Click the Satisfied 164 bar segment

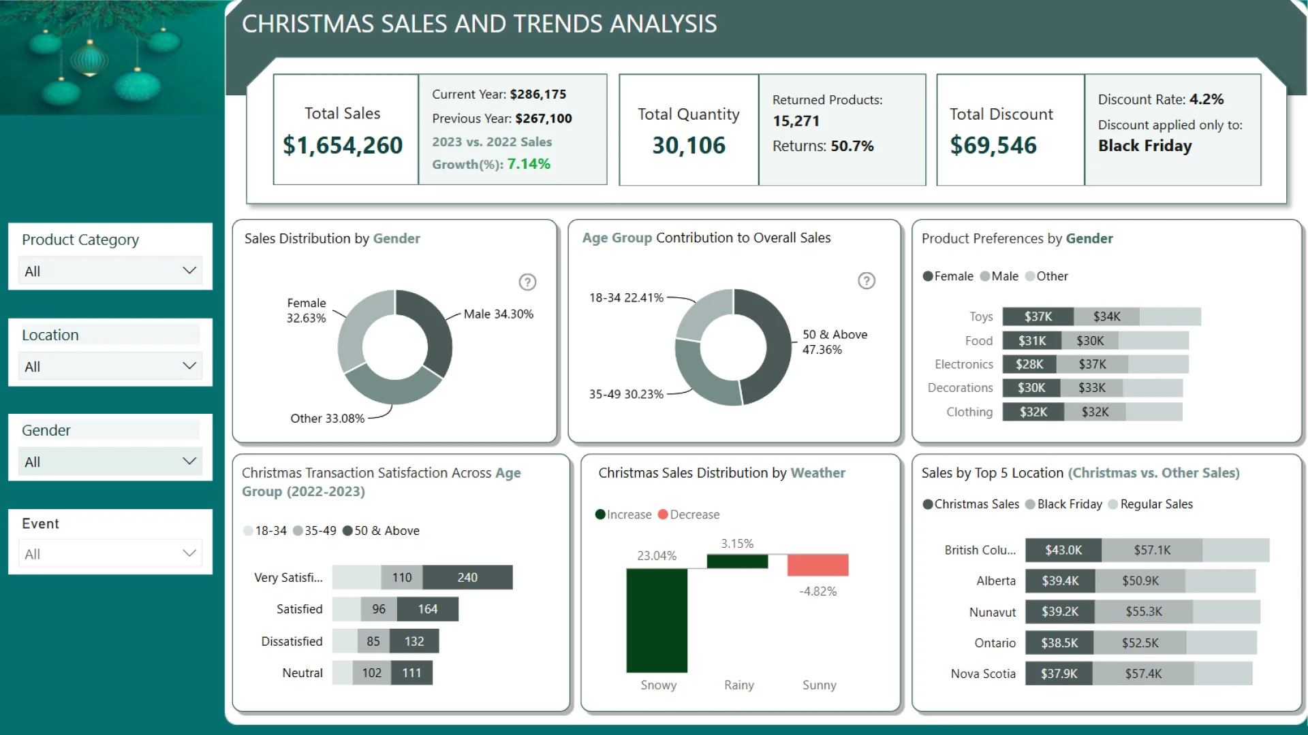428,609
